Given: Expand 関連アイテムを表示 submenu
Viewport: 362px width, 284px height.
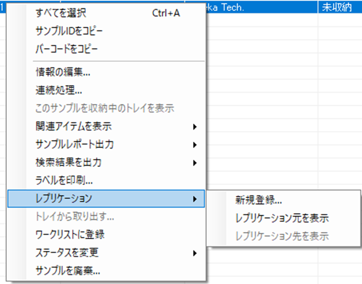Looking at the screenshot, I should [74, 127].
